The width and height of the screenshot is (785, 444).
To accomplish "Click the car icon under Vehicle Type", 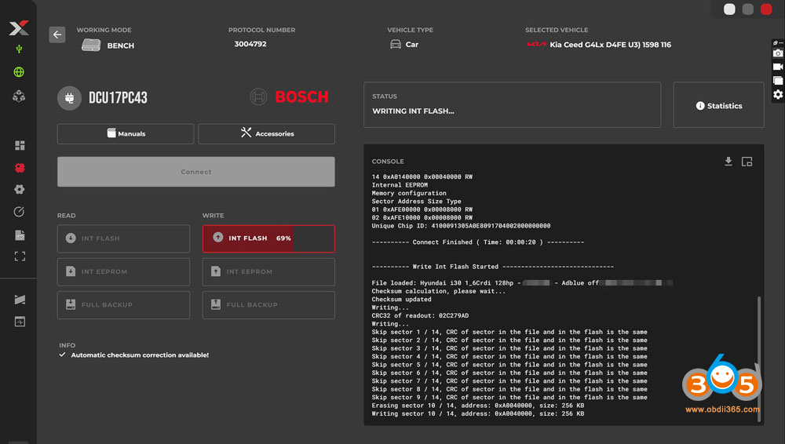I will tap(396, 44).
